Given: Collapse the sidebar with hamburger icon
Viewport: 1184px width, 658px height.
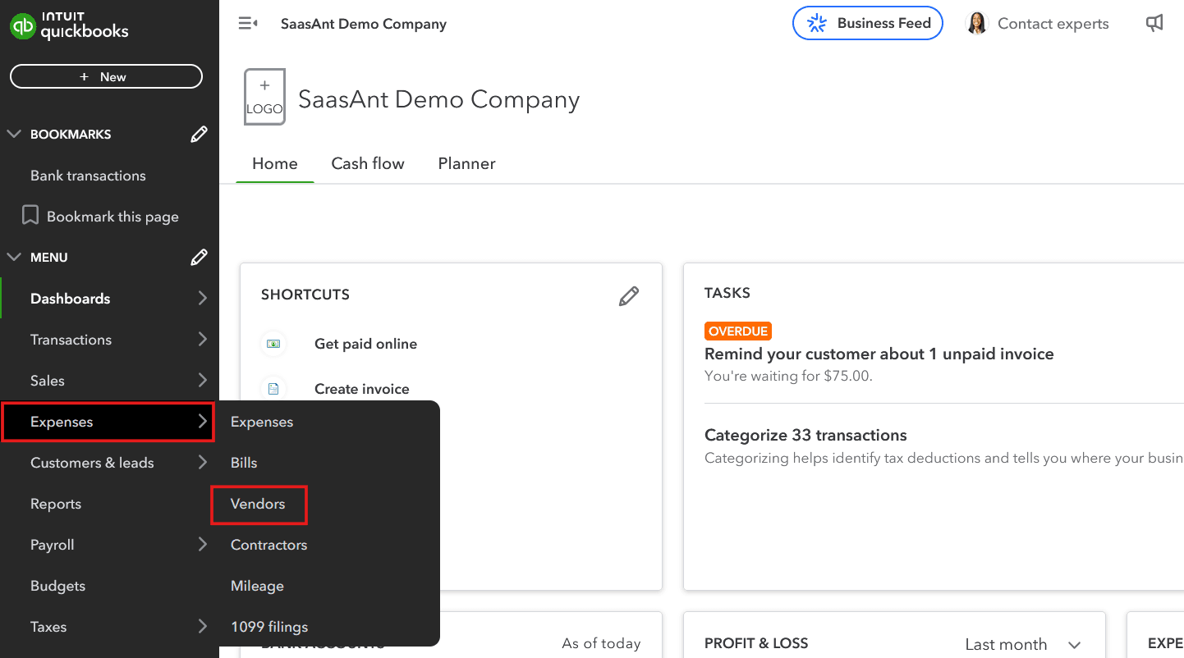Looking at the screenshot, I should (248, 24).
